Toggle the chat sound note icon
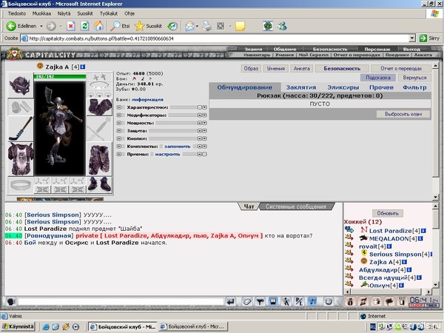This screenshot has height=333, width=444. (312, 302)
